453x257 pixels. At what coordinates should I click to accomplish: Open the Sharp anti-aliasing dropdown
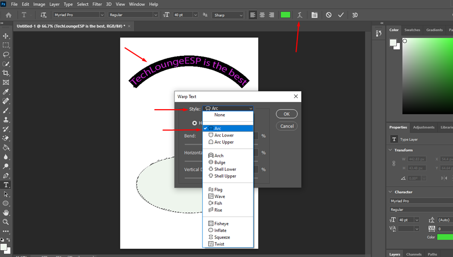(x=228, y=15)
